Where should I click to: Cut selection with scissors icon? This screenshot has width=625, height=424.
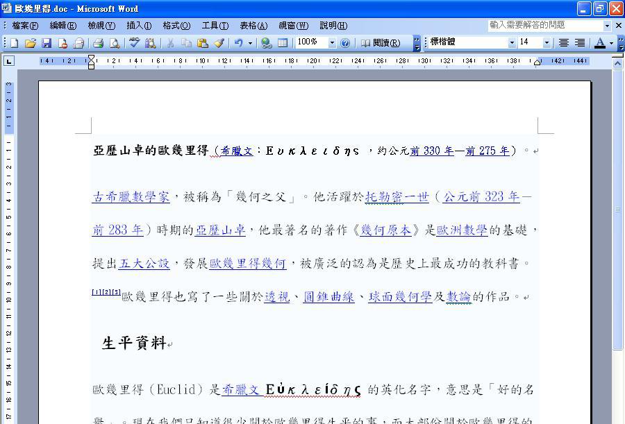(x=170, y=42)
